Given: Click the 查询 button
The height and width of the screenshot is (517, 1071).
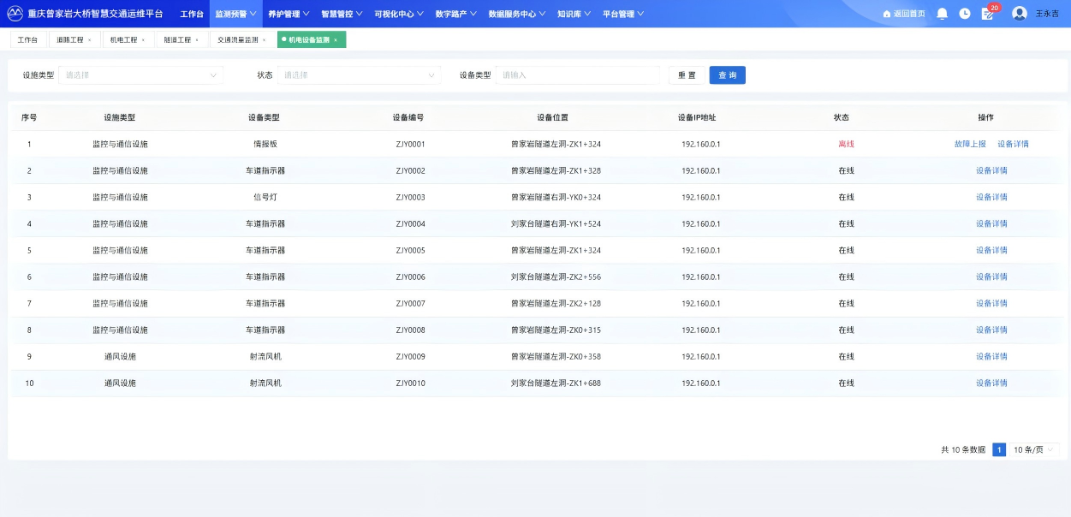Looking at the screenshot, I should coord(728,75).
